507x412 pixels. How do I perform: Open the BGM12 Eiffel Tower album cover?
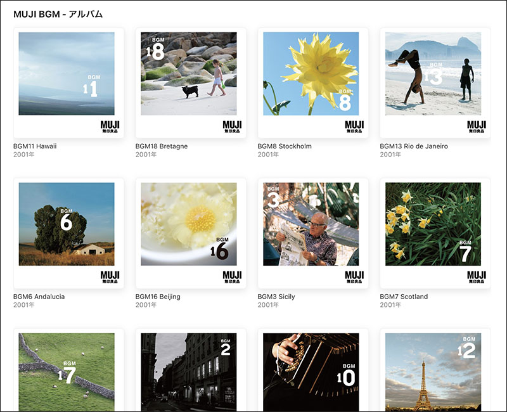pos(435,370)
